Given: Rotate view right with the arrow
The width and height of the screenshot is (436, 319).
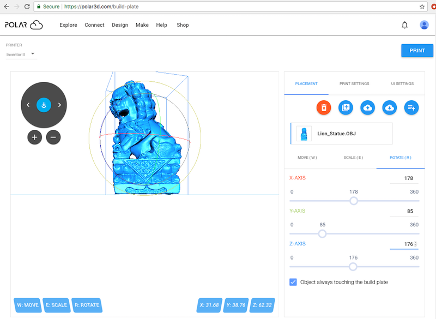Looking at the screenshot, I should coord(59,105).
